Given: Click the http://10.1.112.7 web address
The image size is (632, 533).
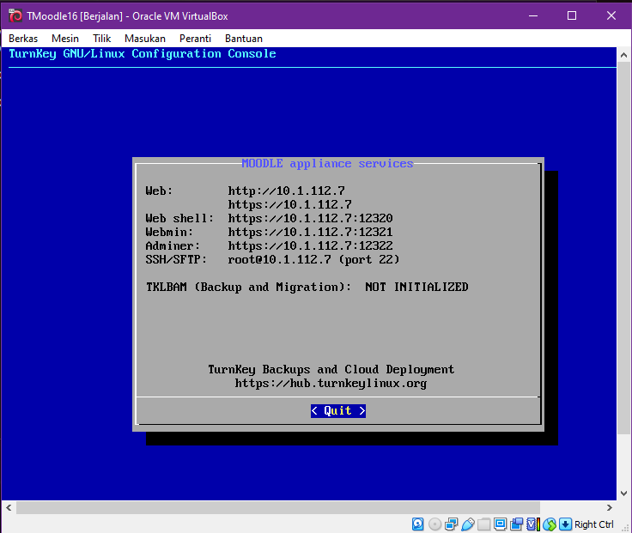Looking at the screenshot, I should [286, 191].
